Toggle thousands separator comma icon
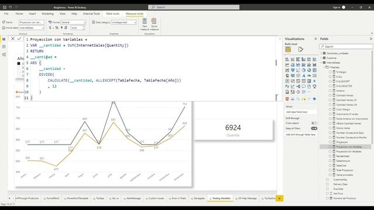The width and height of the screenshot is (374, 210). (x=61, y=28)
